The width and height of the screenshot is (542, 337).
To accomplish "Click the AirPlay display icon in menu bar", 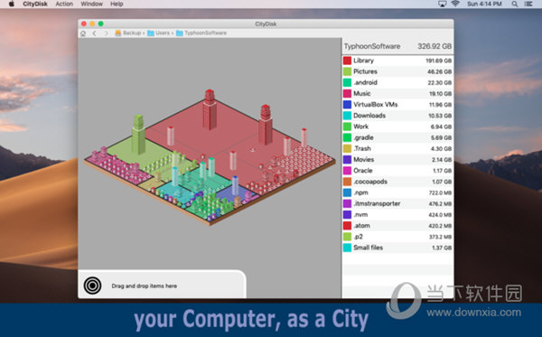I will (x=442, y=5).
